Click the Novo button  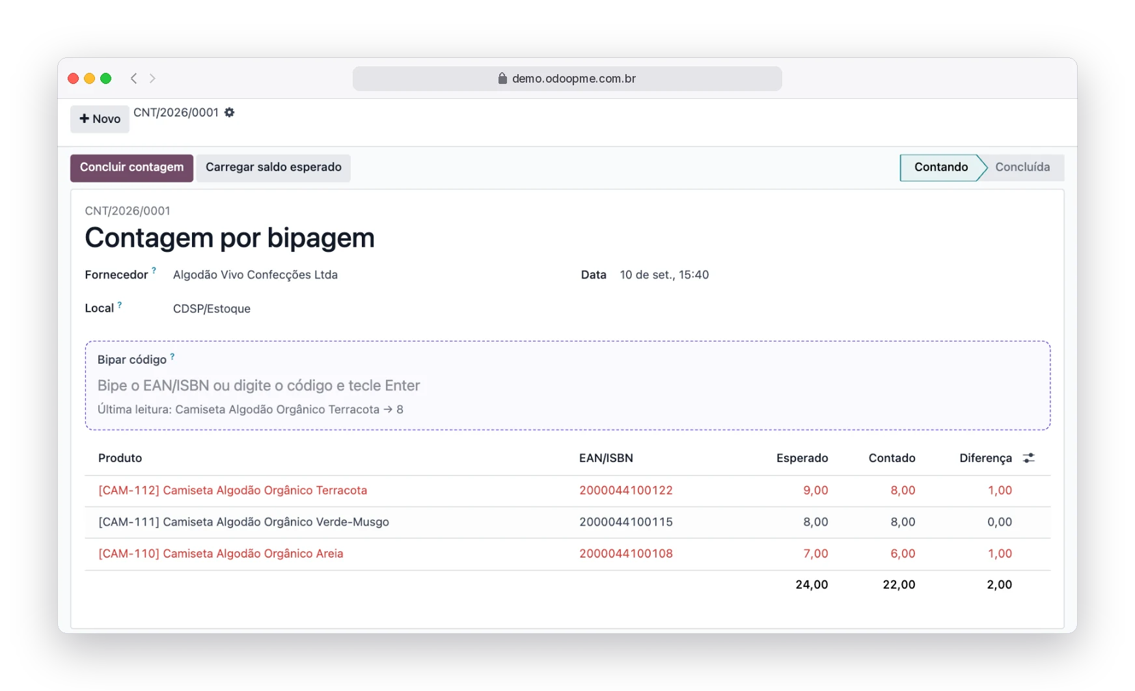[x=100, y=119]
